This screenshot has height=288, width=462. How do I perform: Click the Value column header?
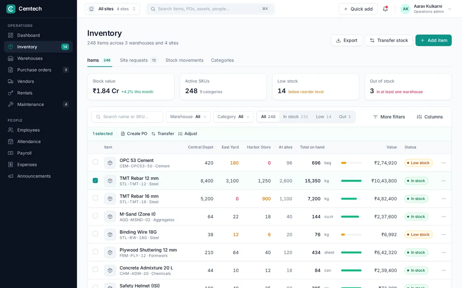(x=391, y=147)
